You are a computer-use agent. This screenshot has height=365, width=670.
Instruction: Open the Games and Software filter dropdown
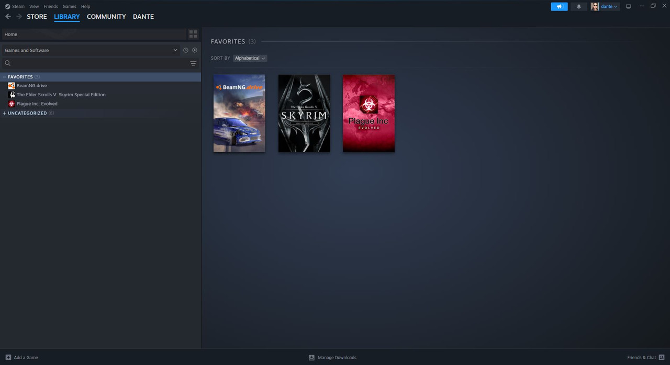click(91, 50)
